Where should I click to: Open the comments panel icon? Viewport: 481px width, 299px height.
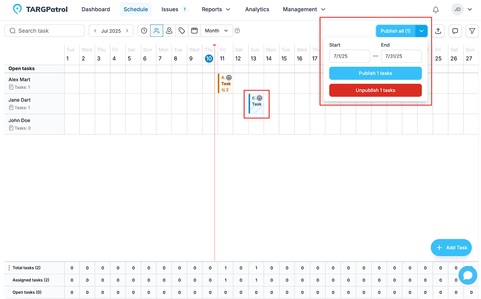click(455, 31)
